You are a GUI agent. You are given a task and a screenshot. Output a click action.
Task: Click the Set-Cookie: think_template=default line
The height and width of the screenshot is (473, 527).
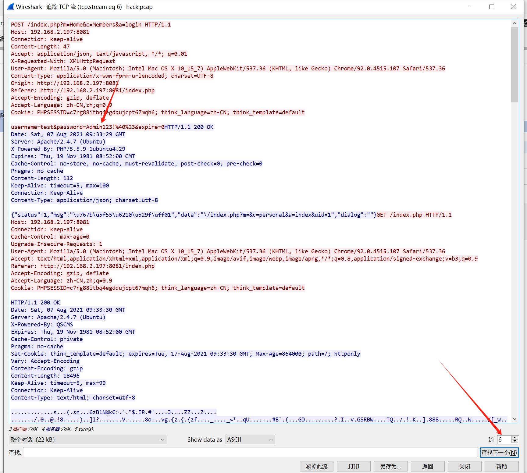pyautogui.click(x=186, y=354)
